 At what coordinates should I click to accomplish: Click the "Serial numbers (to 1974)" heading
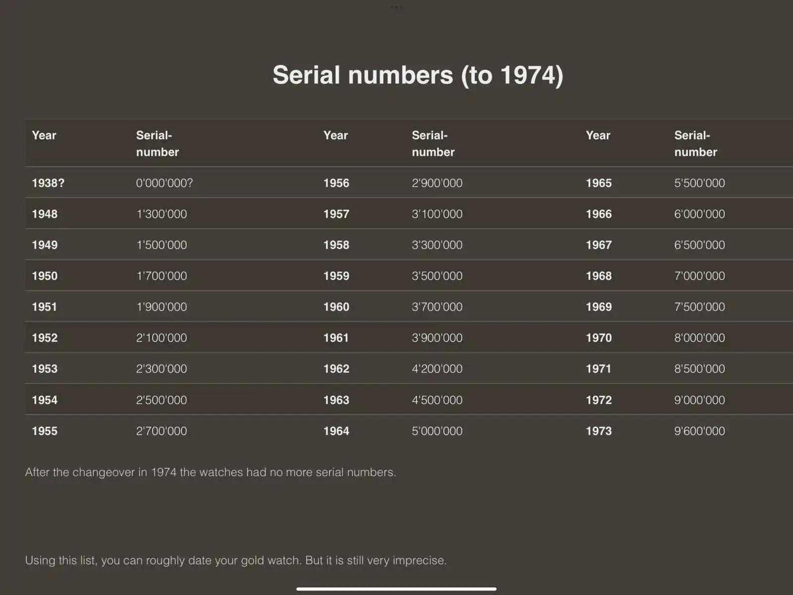click(418, 75)
